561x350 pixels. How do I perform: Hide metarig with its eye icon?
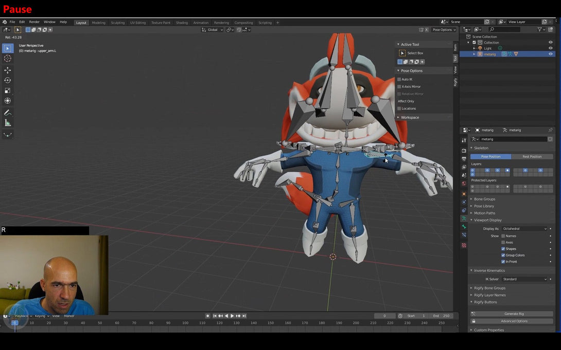(551, 54)
